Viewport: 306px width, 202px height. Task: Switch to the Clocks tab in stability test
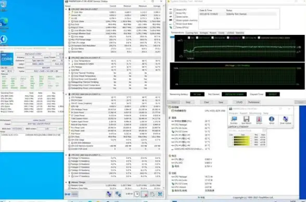tap(222, 33)
